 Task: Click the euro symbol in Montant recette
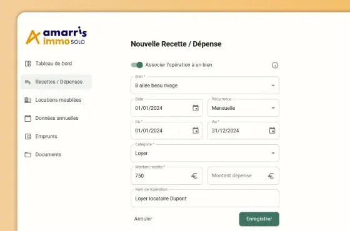click(x=194, y=175)
